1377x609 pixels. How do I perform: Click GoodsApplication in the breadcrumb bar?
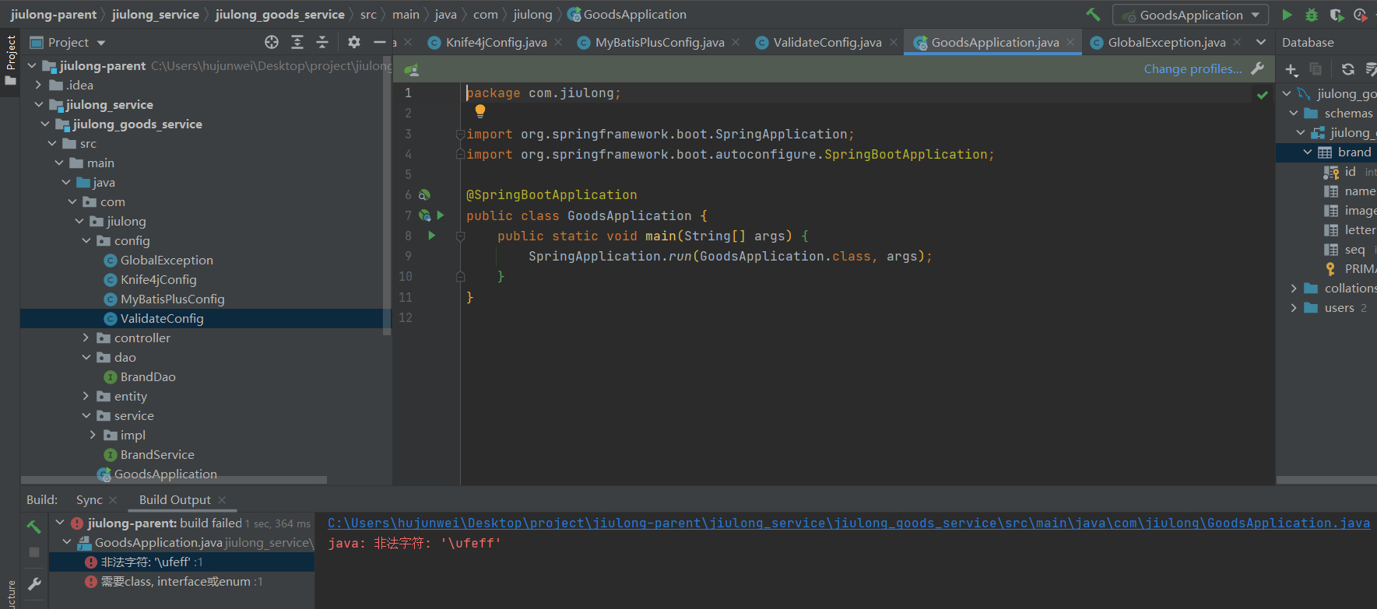[x=627, y=14]
